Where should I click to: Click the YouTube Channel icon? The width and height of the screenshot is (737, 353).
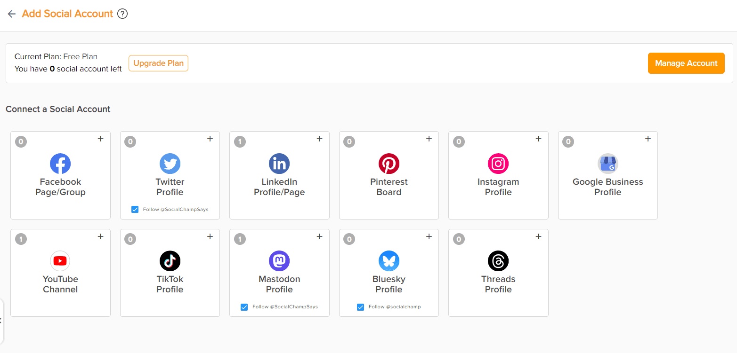60,261
